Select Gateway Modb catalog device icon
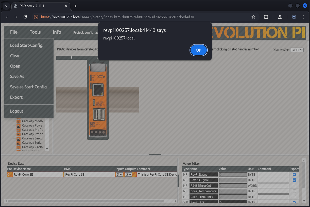 coord(19,121)
